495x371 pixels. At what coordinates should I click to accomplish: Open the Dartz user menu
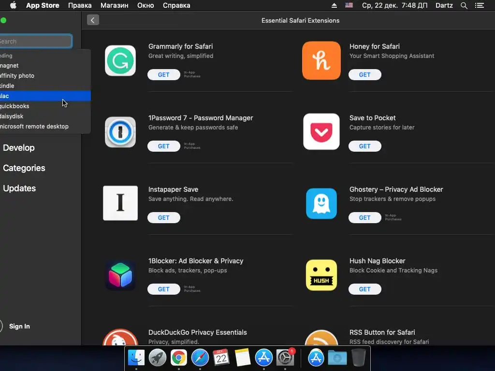tap(444, 5)
